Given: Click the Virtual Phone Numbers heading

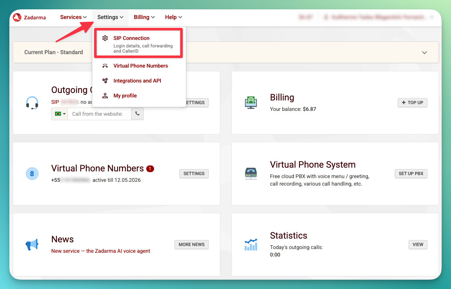Looking at the screenshot, I should pyautogui.click(x=98, y=168).
